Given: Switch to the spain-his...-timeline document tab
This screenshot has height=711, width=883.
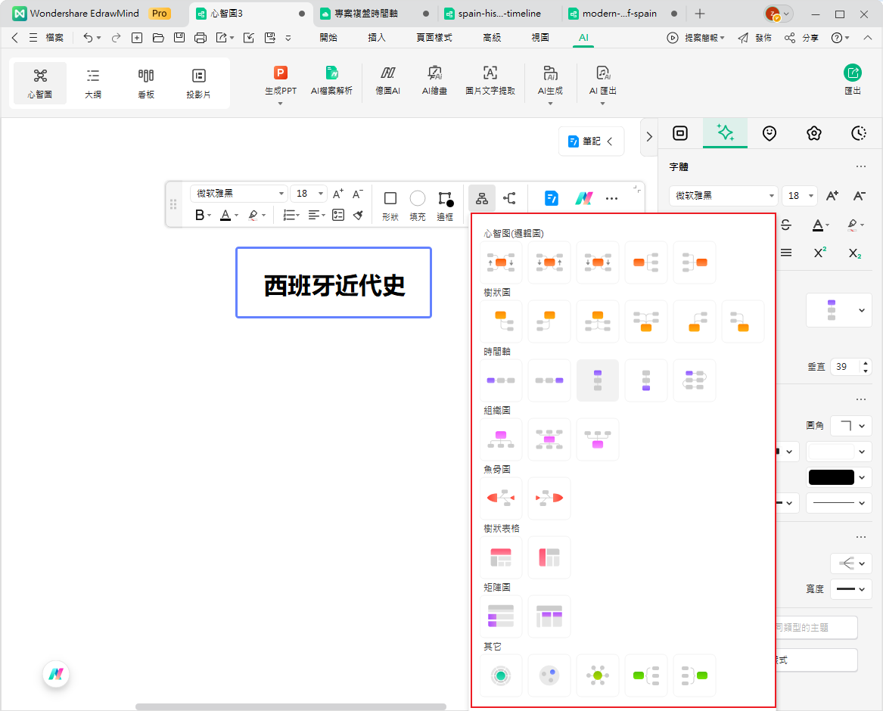Looking at the screenshot, I should click(x=499, y=14).
